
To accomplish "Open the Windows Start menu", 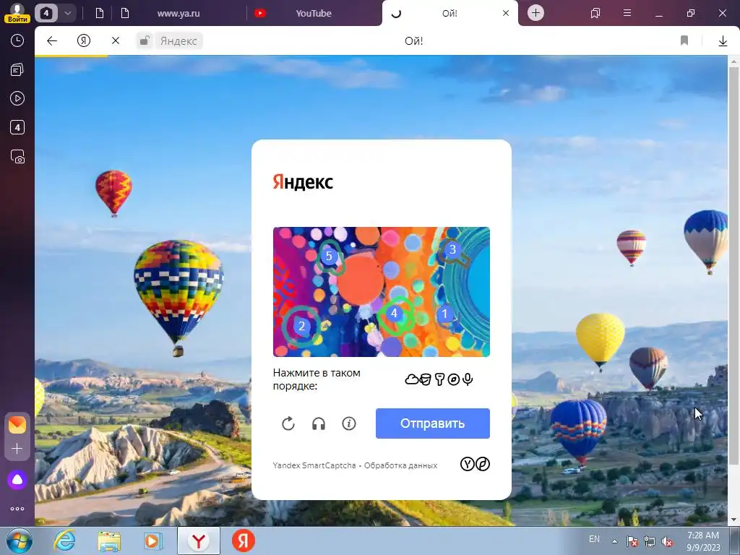I will (x=19, y=541).
